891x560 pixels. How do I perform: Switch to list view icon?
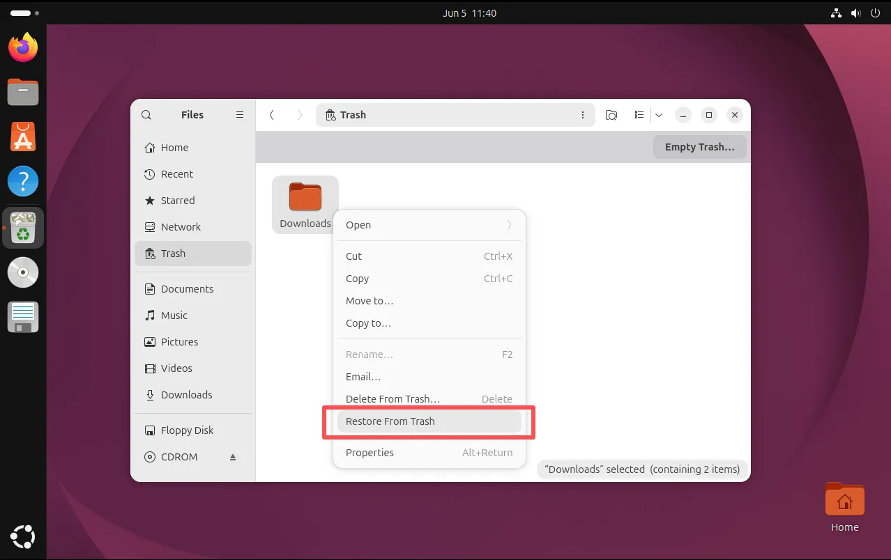coord(639,115)
